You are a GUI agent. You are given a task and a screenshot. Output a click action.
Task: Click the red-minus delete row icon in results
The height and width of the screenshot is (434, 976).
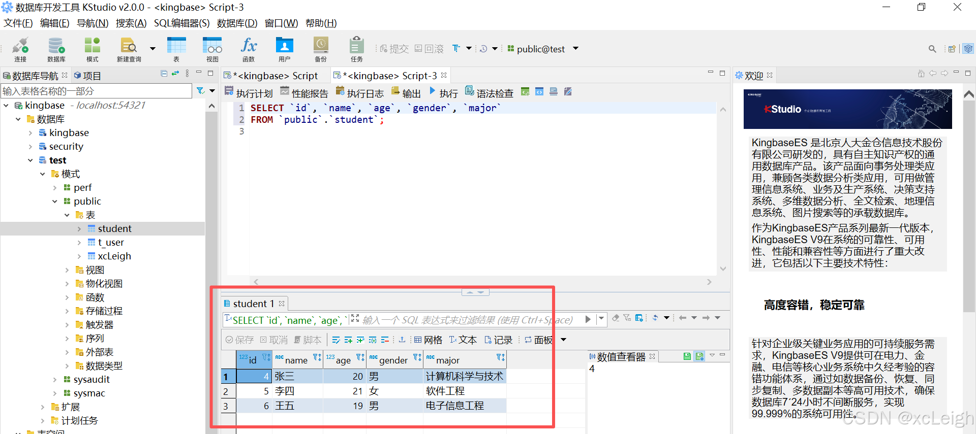(x=385, y=340)
